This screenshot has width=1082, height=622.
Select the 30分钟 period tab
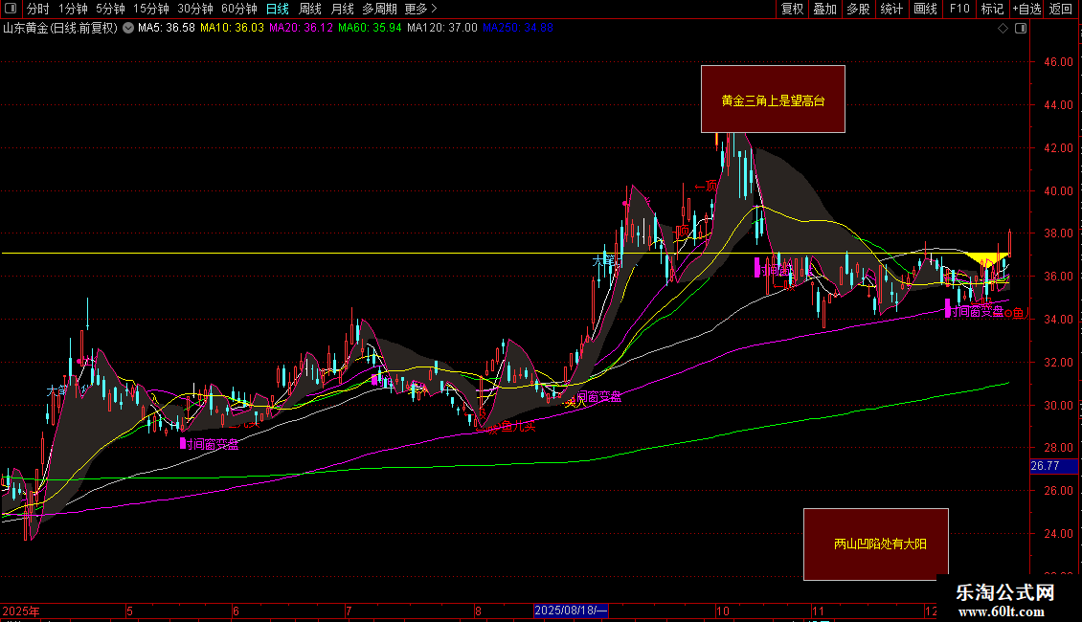point(195,9)
